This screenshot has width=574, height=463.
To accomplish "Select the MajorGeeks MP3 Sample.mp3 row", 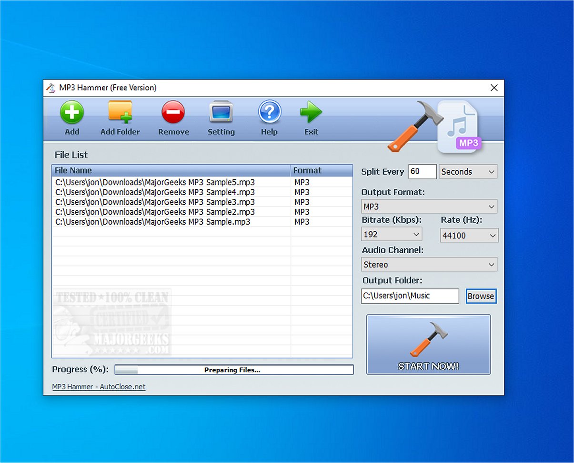I will (202, 222).
